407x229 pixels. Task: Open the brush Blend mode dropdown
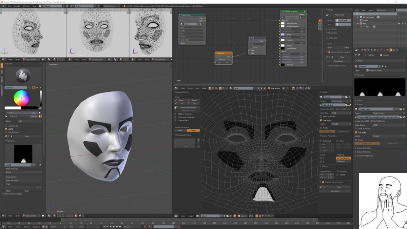(x=30, y=121)
